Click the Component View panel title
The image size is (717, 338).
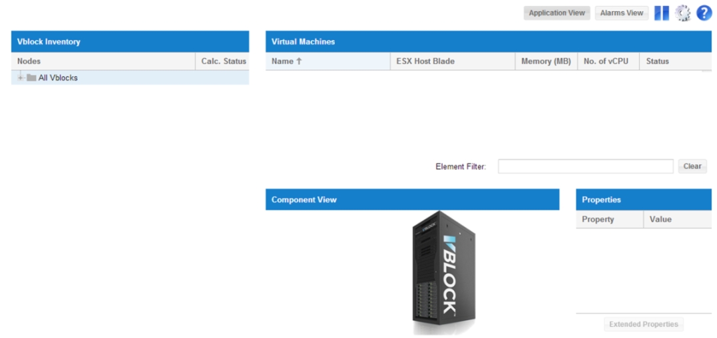304,200
